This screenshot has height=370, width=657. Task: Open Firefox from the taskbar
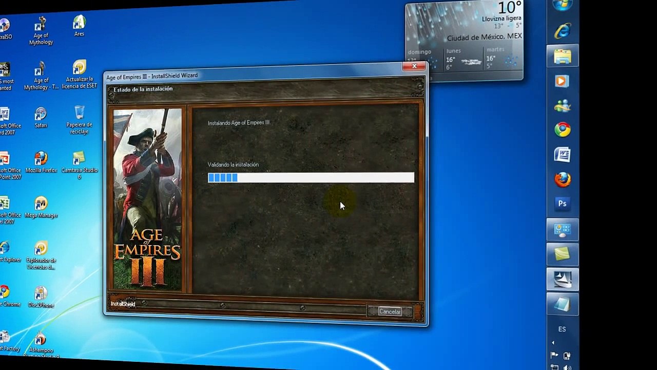(x=563, y=179)
